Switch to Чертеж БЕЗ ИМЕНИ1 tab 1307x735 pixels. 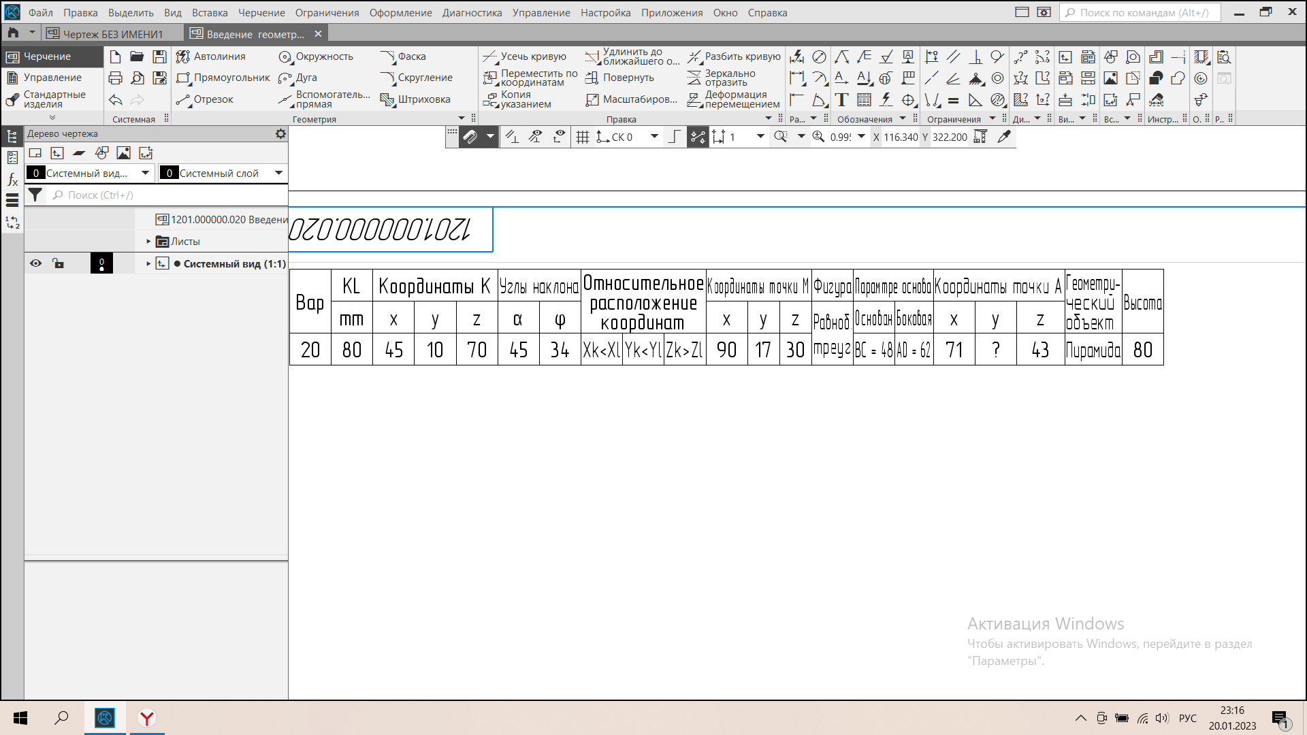click(x=112, y=33)
